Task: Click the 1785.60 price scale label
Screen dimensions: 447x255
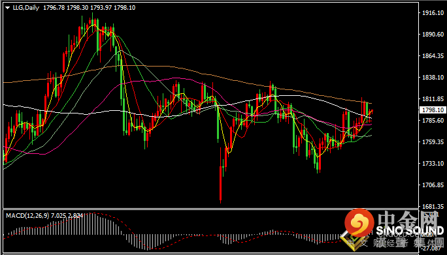Action: [433, 120]
